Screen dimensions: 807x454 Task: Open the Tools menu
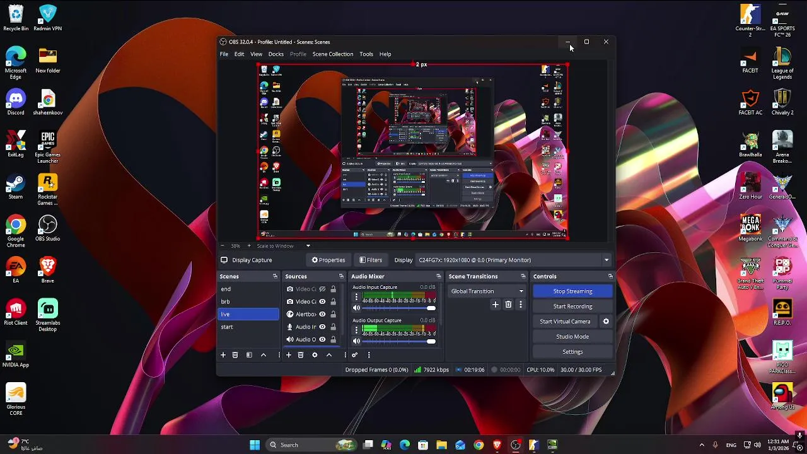[x=366, y=54]
